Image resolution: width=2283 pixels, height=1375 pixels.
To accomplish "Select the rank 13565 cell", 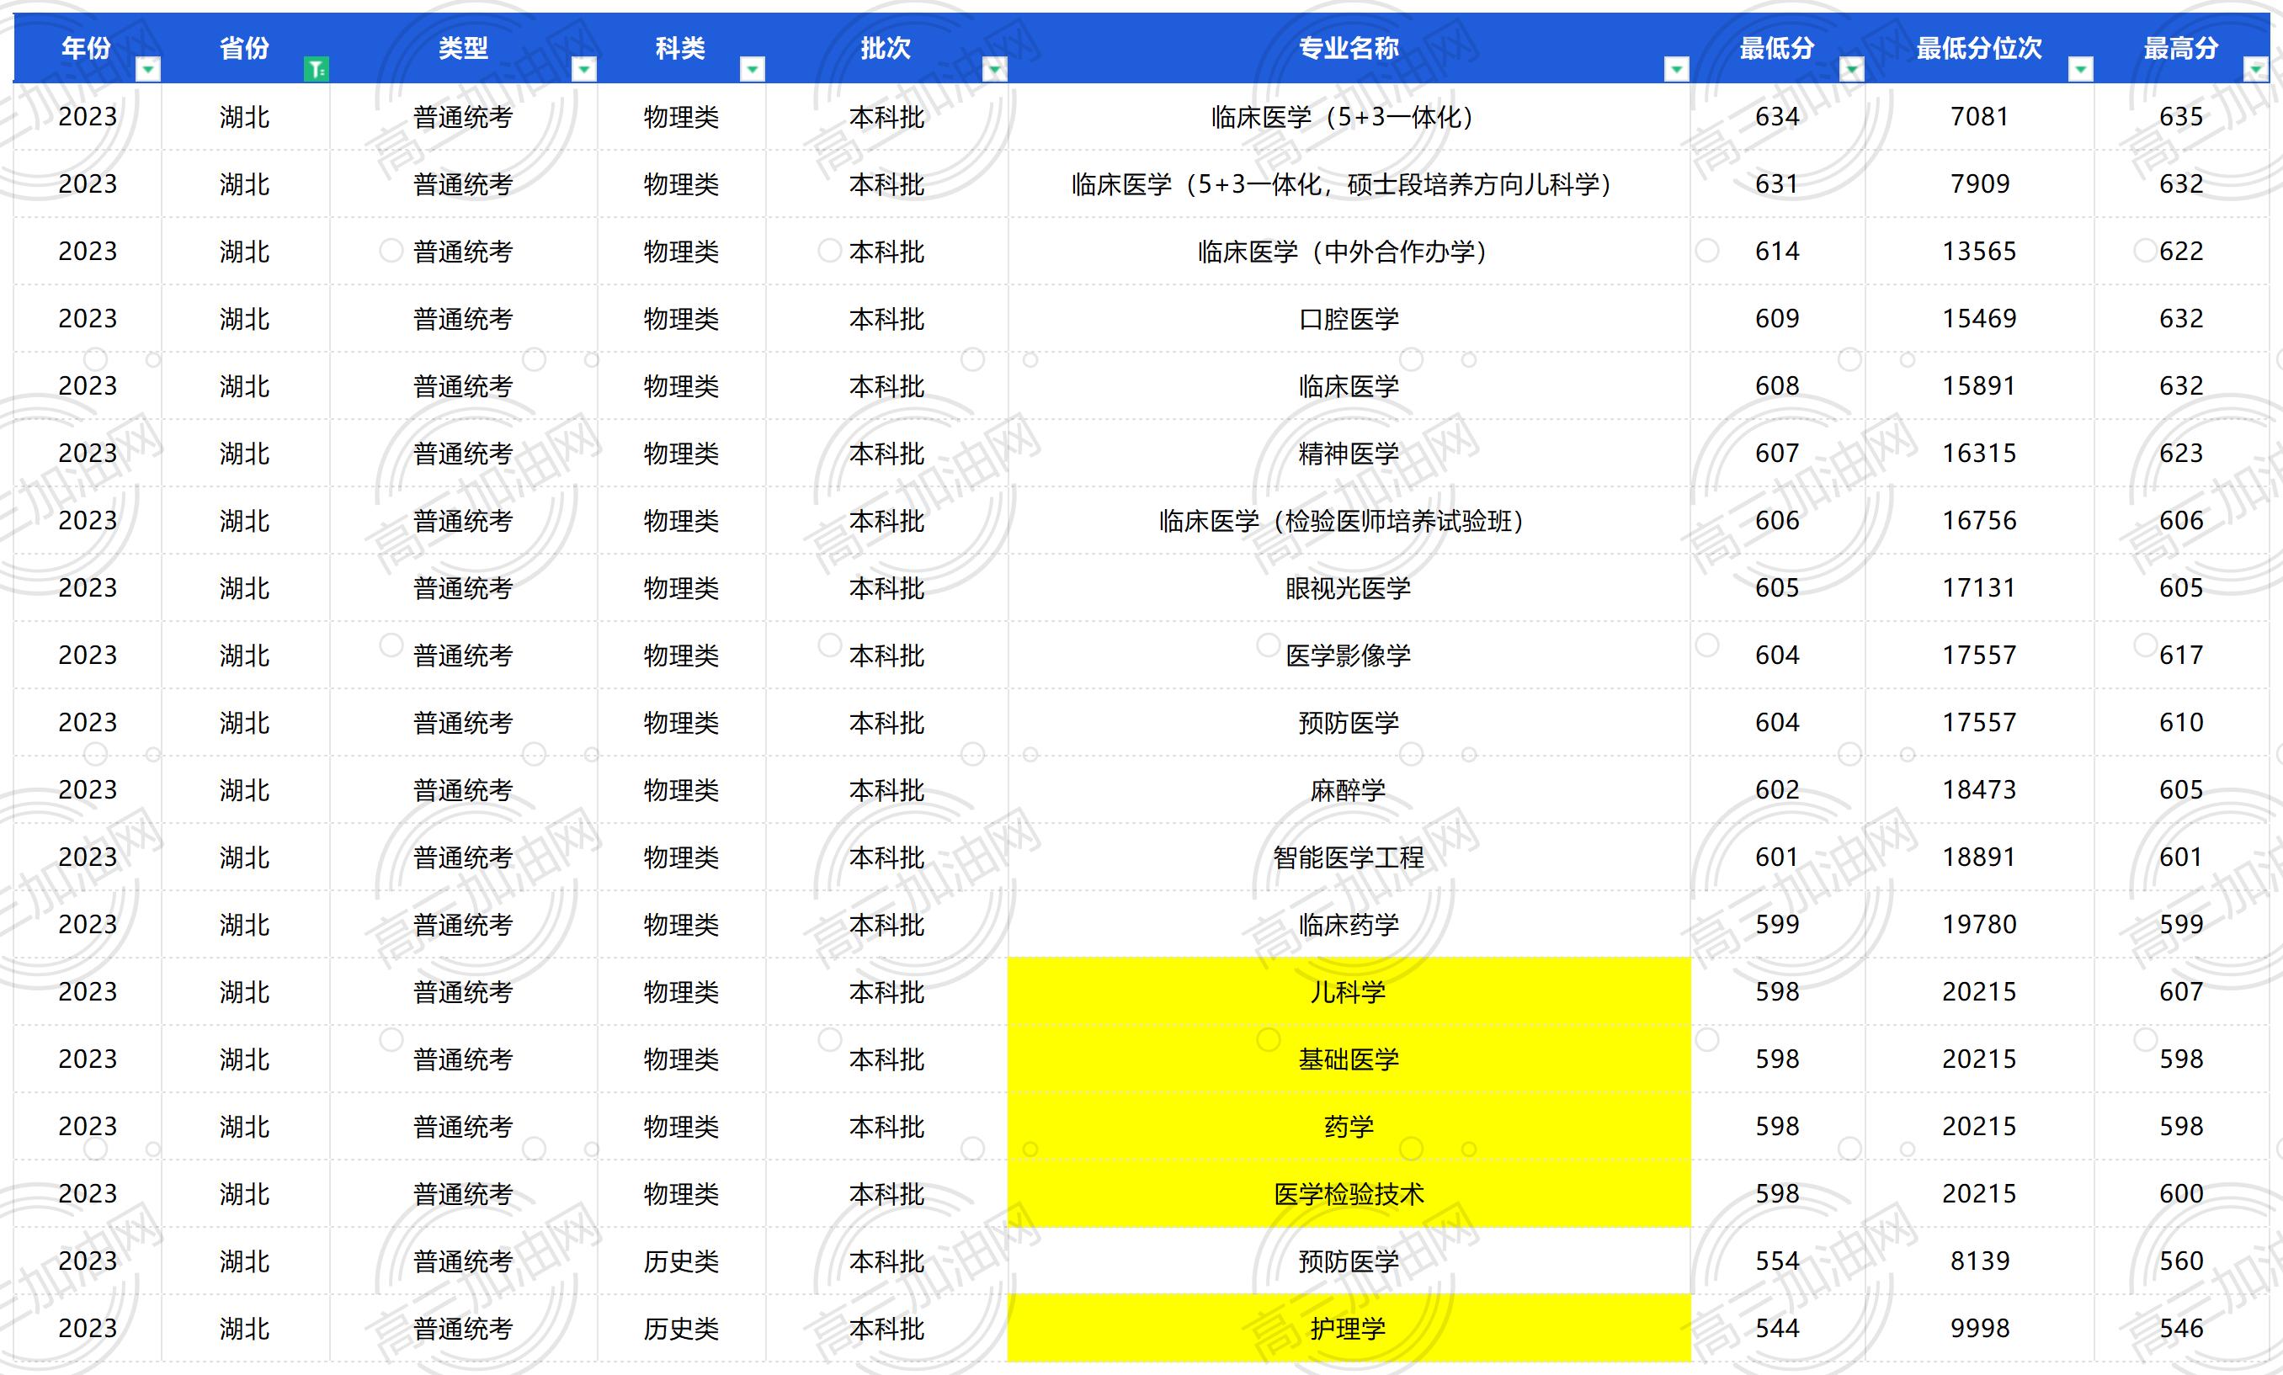I will [1979, 252].
